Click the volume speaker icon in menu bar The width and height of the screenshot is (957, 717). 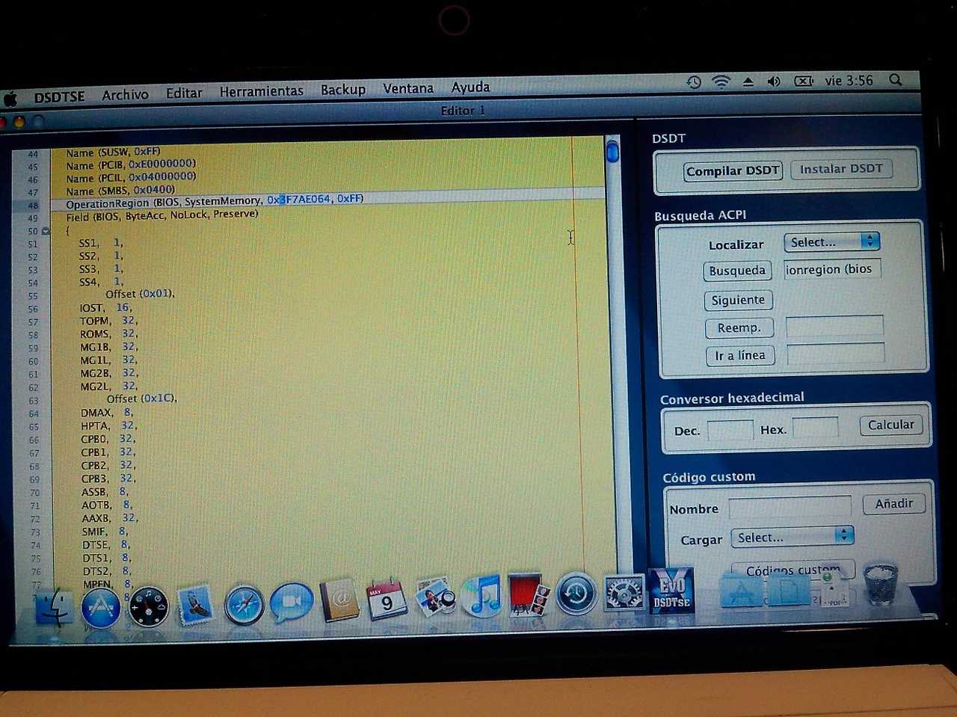pos(774,81)
